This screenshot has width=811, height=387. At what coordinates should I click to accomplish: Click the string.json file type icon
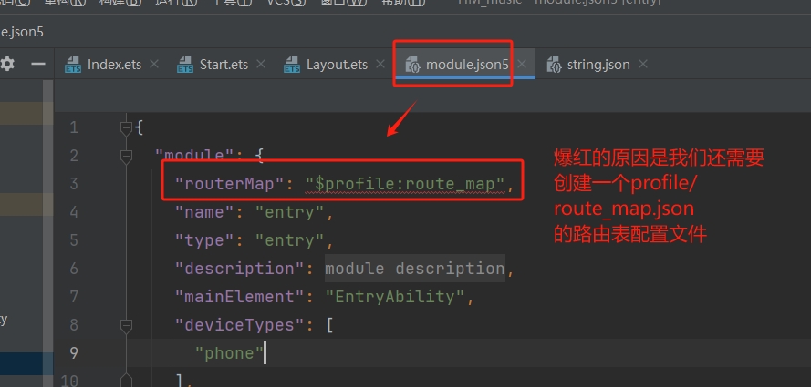pos(553,66)
